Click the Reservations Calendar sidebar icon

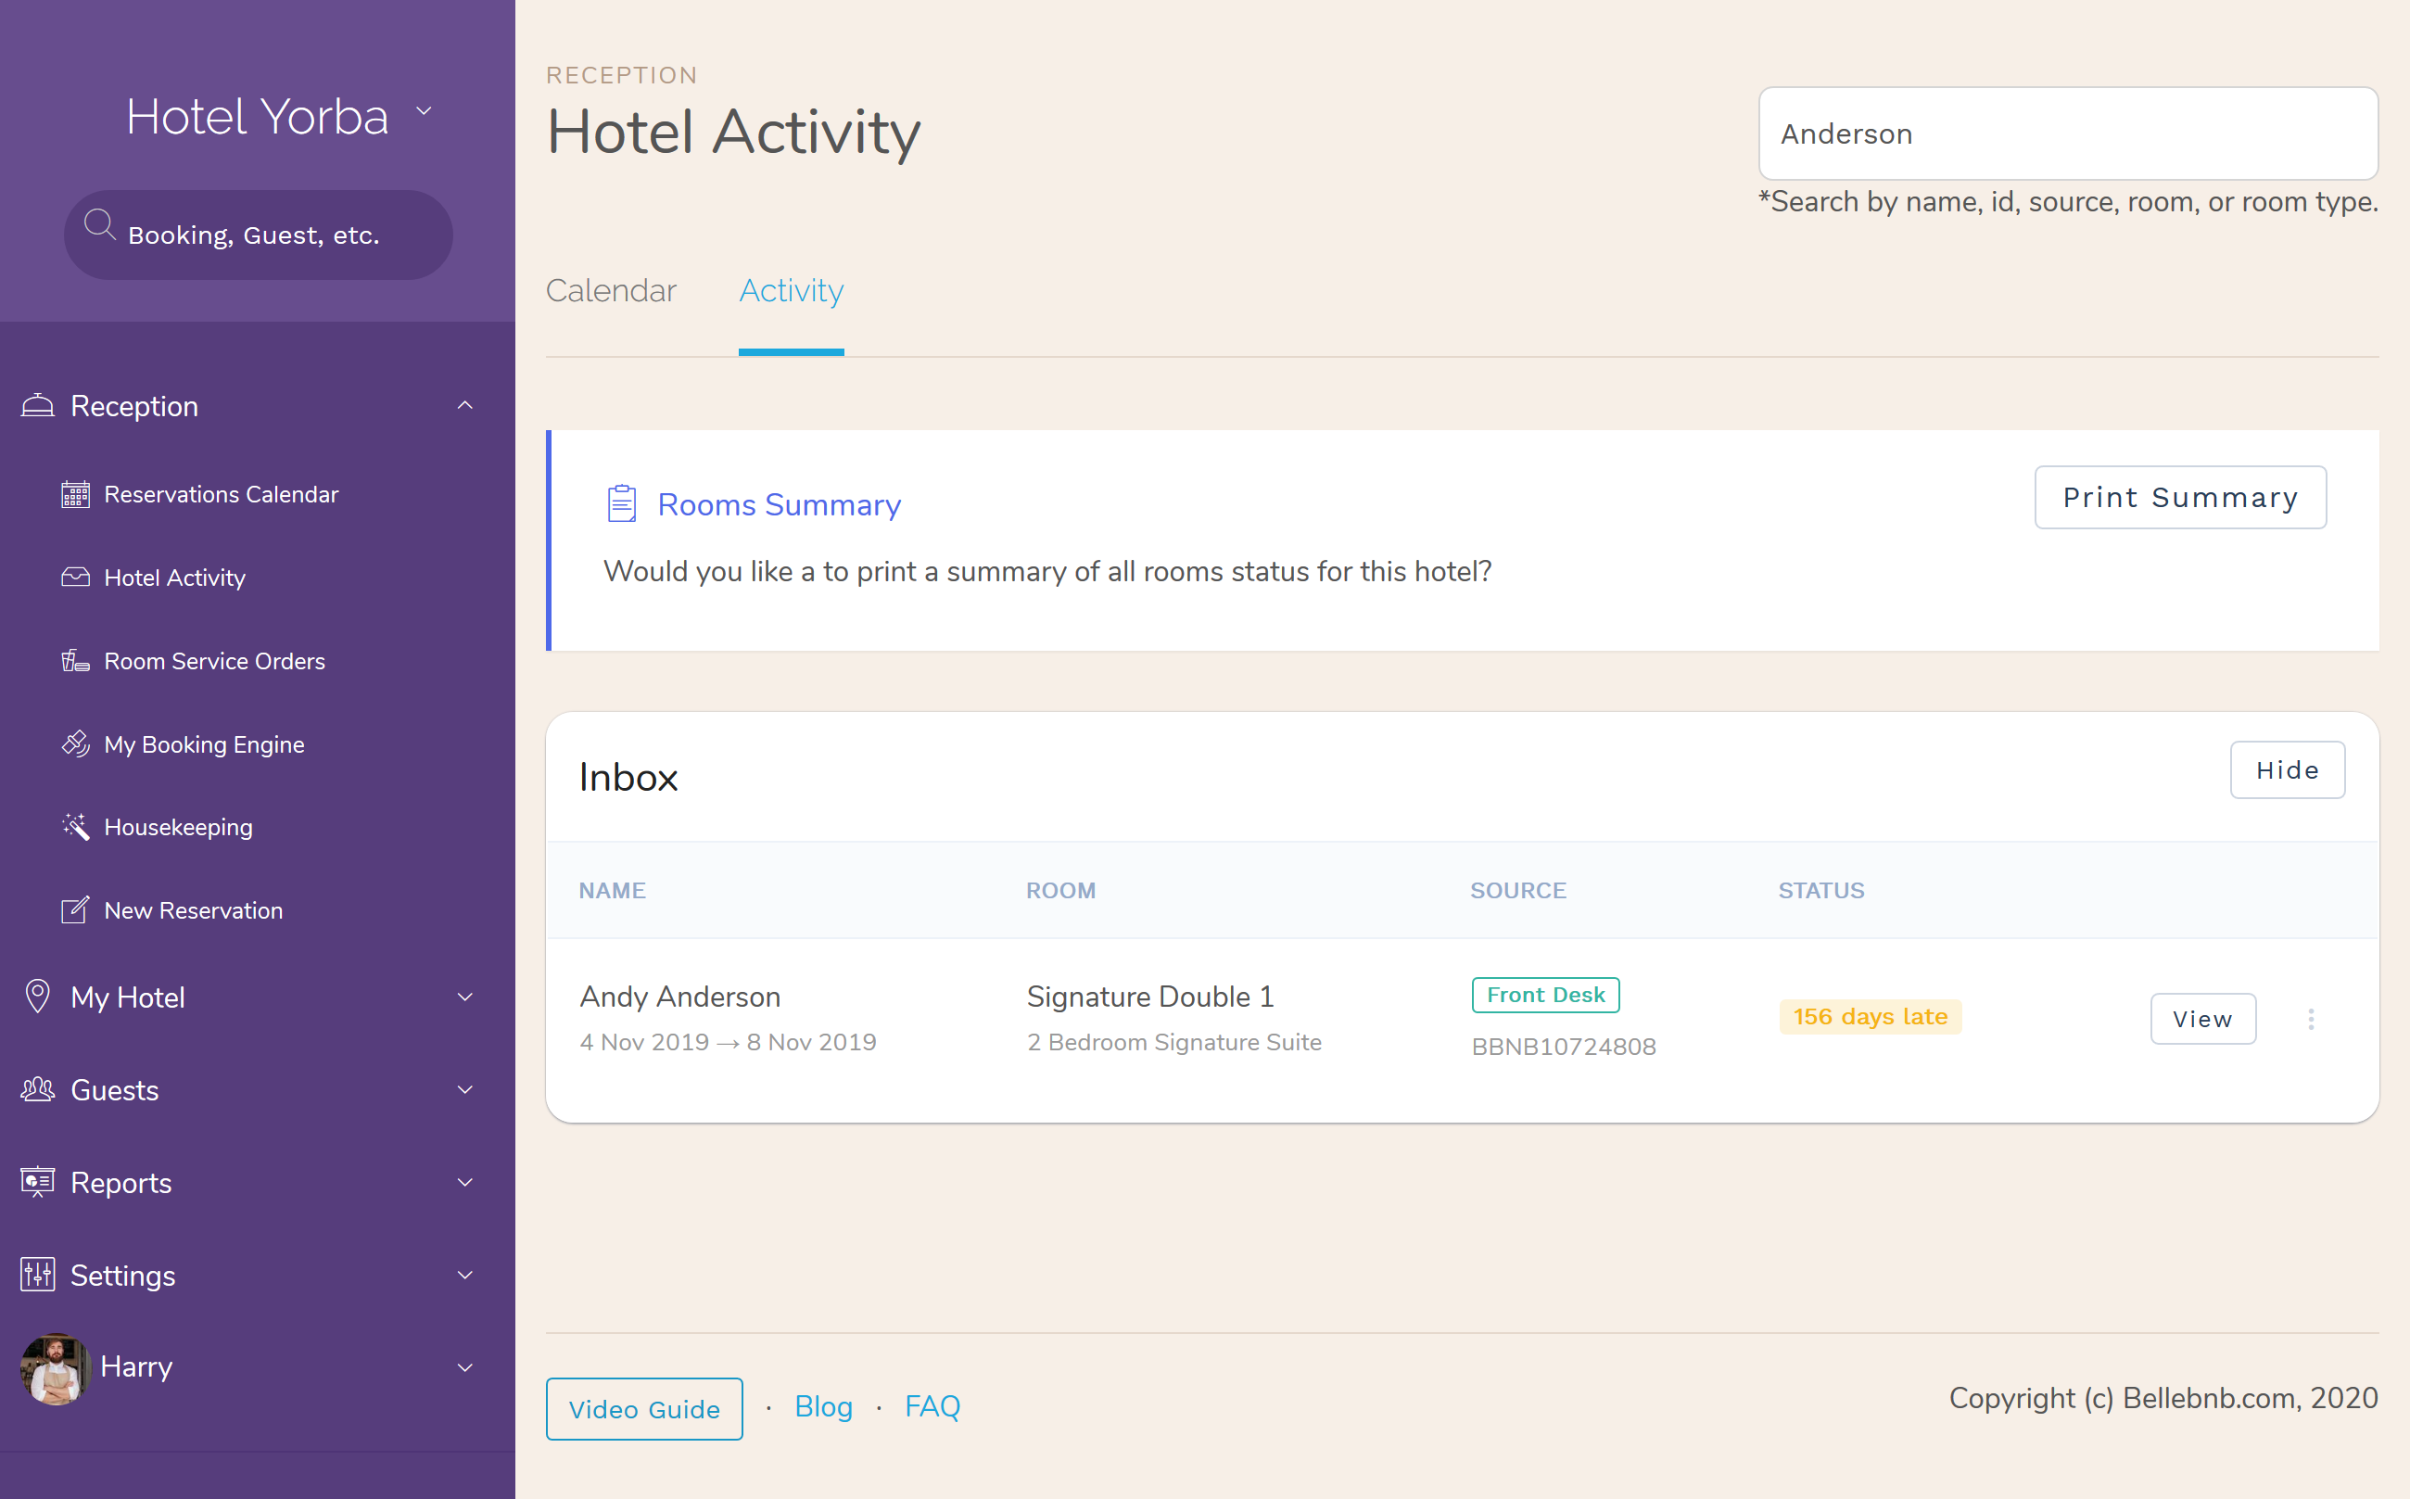pyautogui.click(x=74, y=496)
